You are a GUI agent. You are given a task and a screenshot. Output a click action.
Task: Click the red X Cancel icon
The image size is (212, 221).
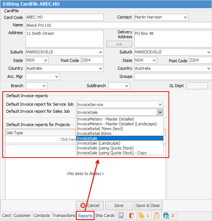tap(83, 205)
